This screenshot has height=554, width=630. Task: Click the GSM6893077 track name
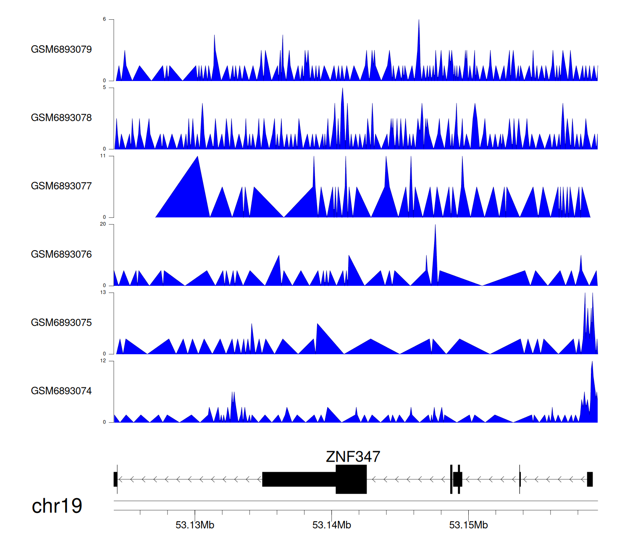click(x=61, y=186)
